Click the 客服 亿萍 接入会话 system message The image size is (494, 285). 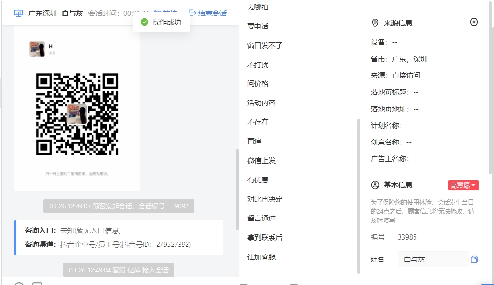pyautogui.click(x=119, y=270)
